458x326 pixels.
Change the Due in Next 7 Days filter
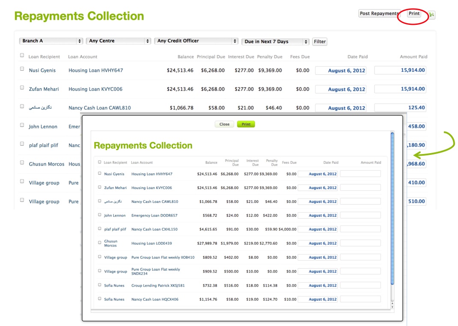275,41
